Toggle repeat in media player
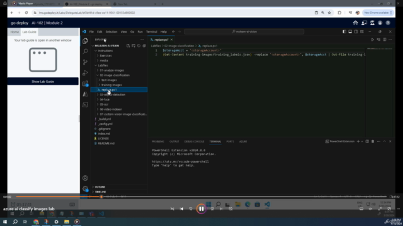 (x=230, y=209)
